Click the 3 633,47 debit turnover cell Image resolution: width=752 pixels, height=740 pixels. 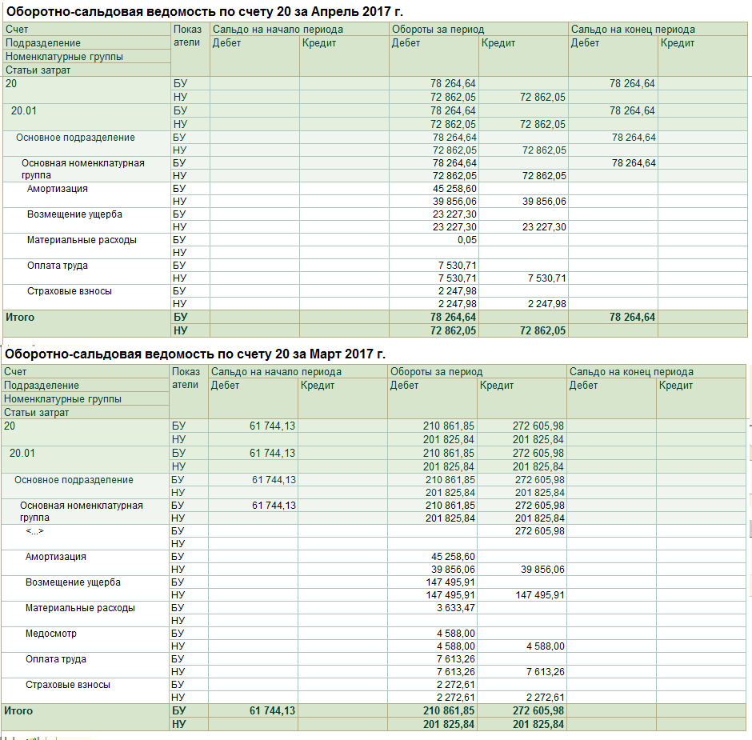tap(456, 608)
